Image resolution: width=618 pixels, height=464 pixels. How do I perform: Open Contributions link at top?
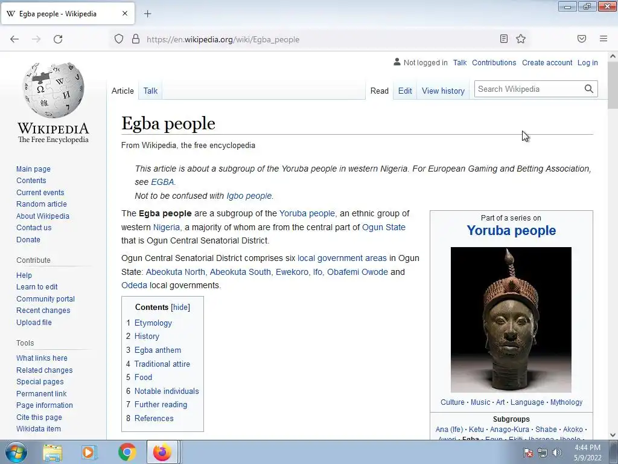click(x=494, y=63)
